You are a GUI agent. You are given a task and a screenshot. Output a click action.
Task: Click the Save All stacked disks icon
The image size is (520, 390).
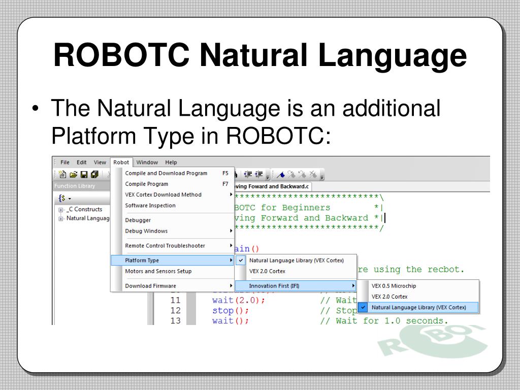[94, 175]
